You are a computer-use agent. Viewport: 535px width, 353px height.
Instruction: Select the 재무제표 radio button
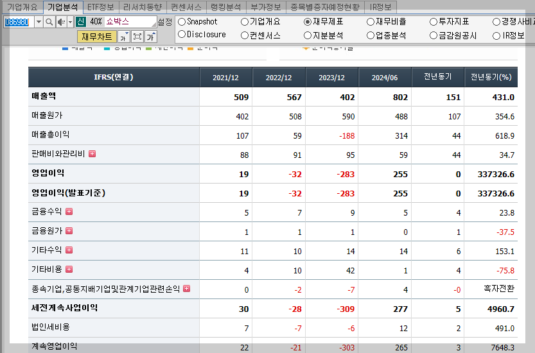pos(308,22)
